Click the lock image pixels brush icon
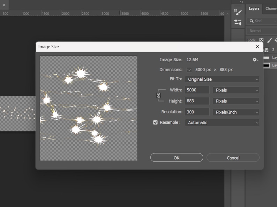Screen dimensions: 277x207 [x=269, y=40]
